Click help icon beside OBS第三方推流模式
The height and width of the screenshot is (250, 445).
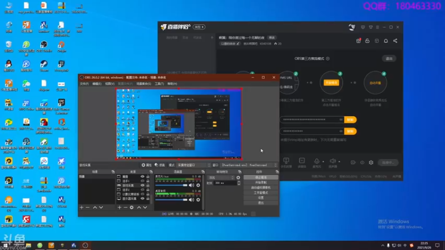pyautogui.click(x=328, y=59)
